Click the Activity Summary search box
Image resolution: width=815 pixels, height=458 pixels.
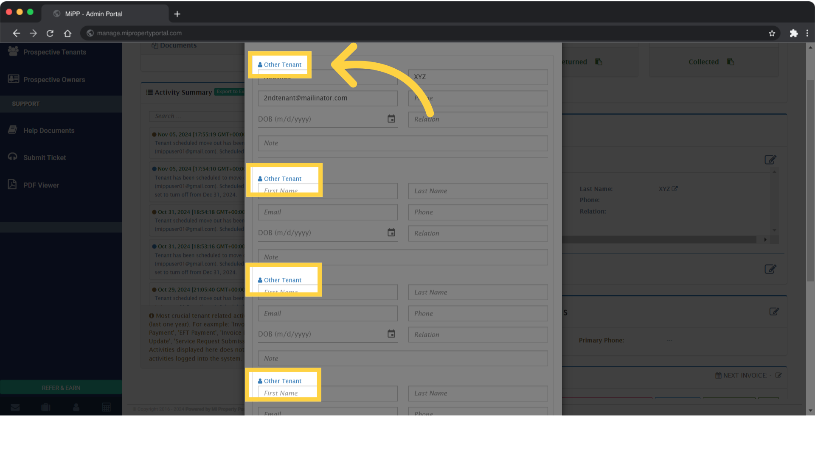(x=196, y=116)
